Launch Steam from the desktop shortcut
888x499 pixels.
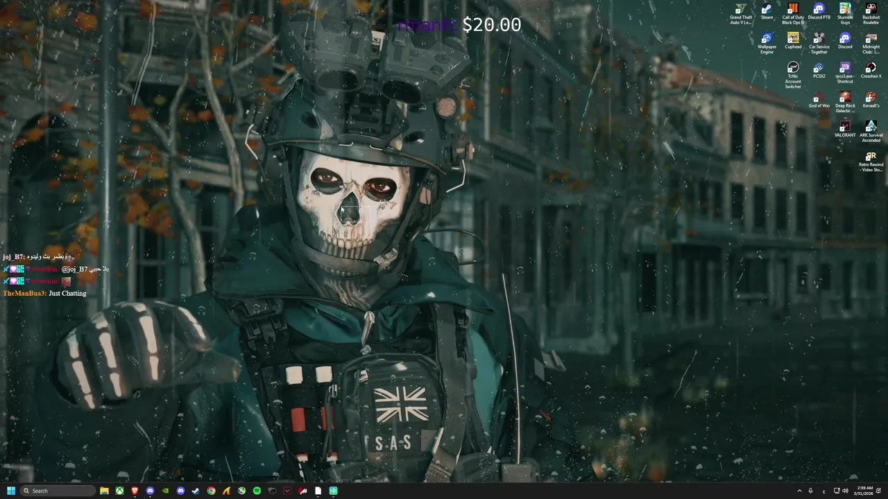(767, 12)
